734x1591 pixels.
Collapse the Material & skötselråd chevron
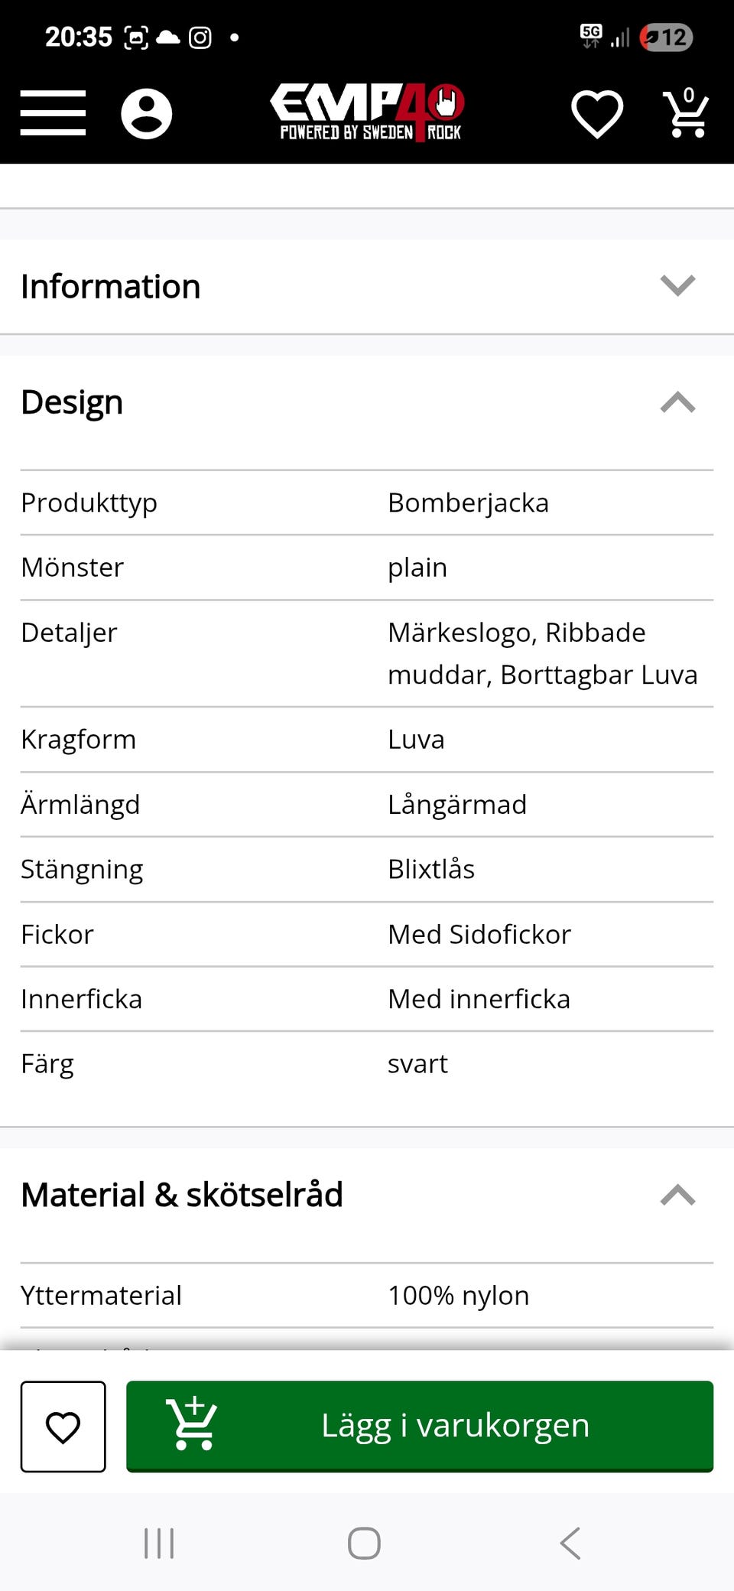point(677,1195)
